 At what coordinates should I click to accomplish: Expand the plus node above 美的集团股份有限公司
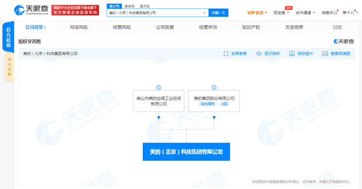(214, 88)
